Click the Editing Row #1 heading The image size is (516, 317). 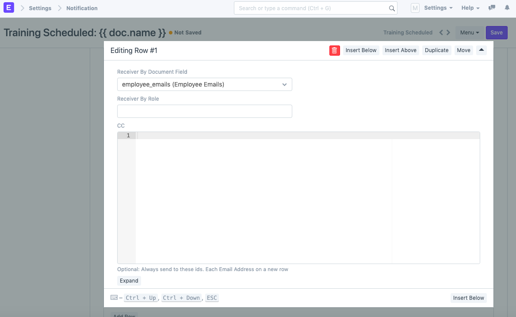point(134,51)
